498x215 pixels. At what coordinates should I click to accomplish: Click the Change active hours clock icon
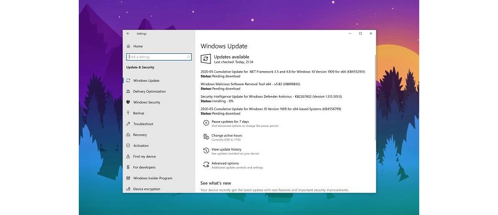tap(206, 137)
